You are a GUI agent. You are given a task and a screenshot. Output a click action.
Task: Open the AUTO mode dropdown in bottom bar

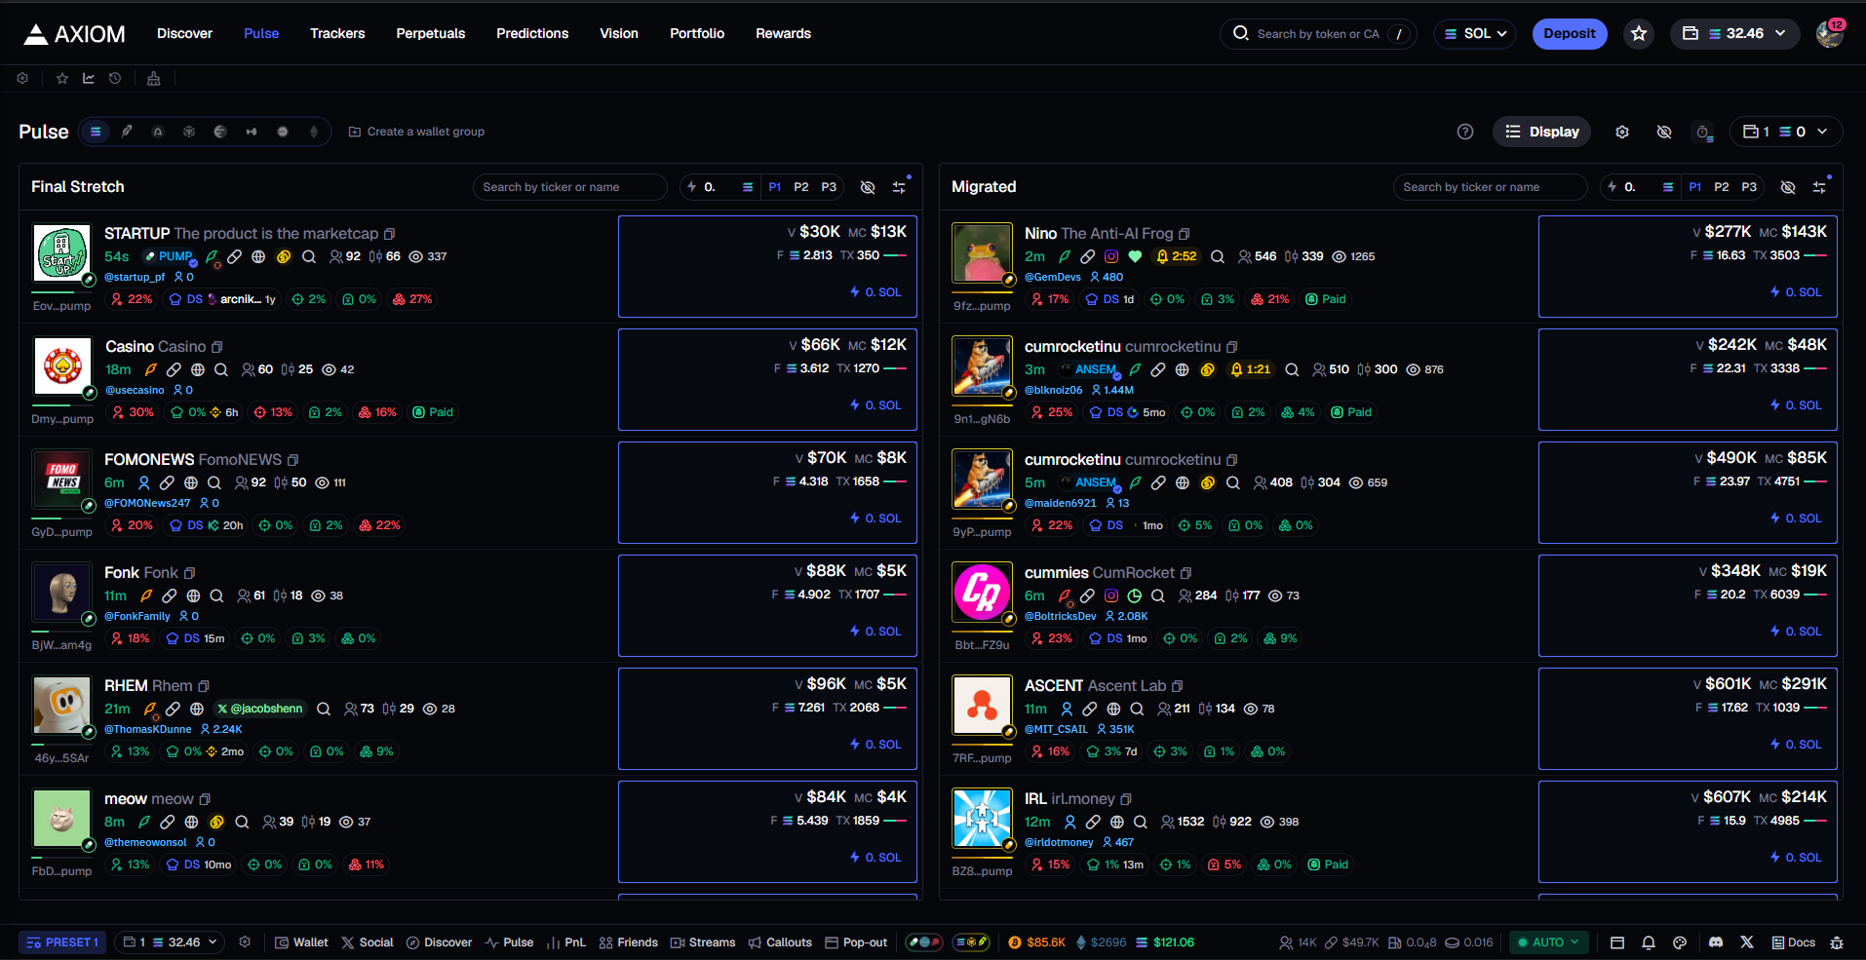(1549, 942)
